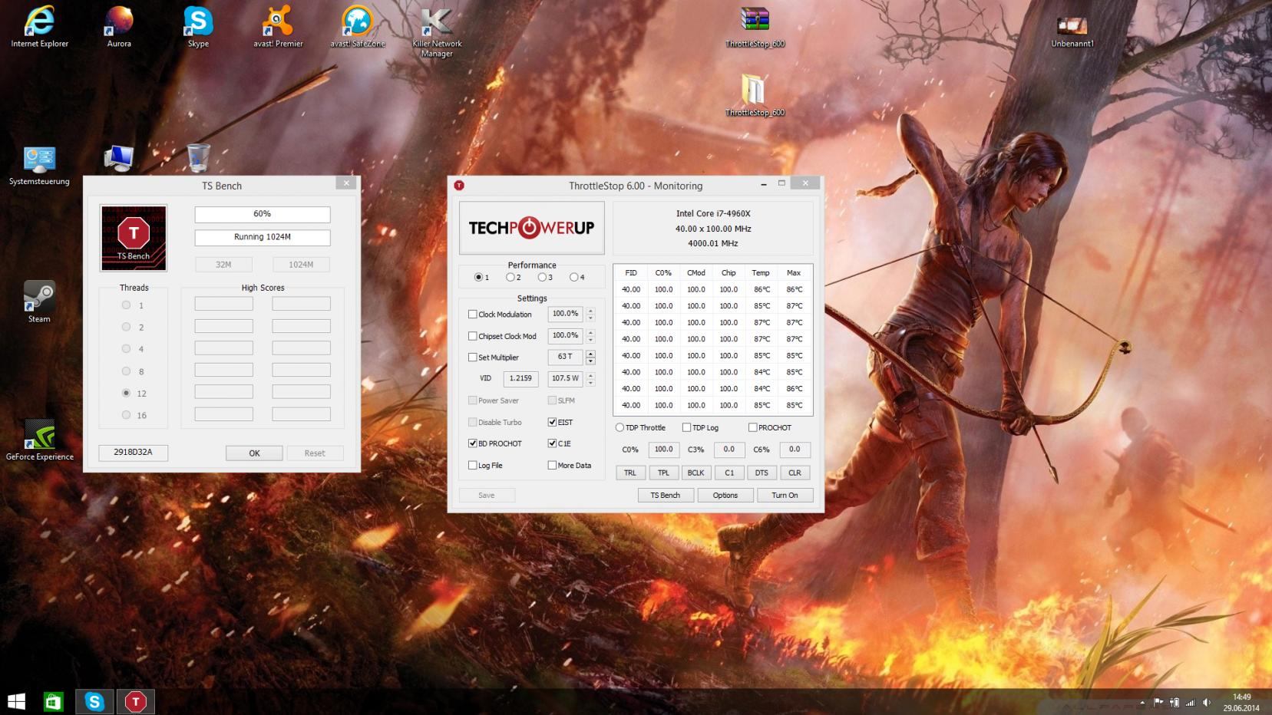Open the computer monitor desktop icon

point(119,158)
